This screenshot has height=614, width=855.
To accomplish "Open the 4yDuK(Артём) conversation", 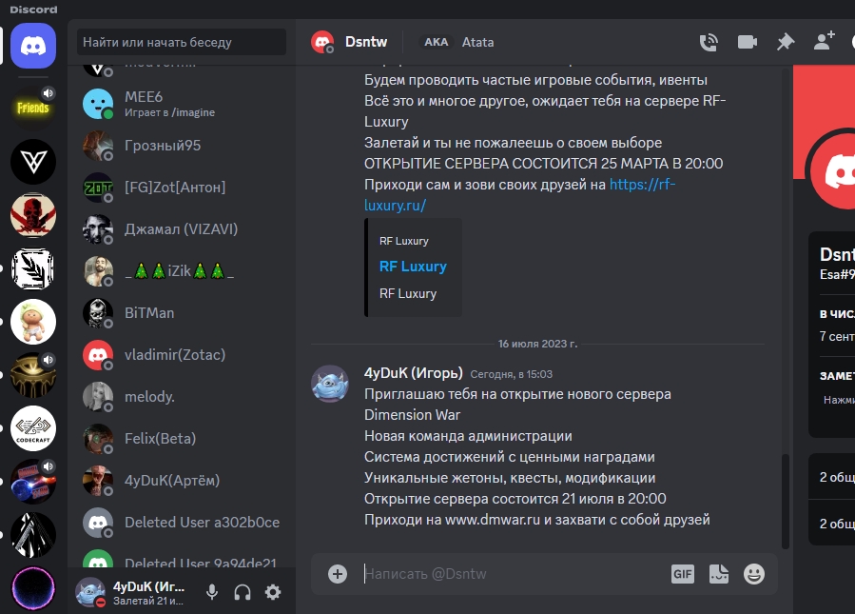I will (182, 481).
